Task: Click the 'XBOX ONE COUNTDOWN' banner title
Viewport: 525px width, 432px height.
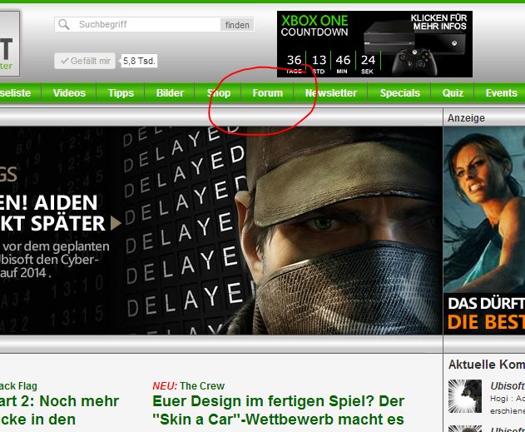Action: 315,25
